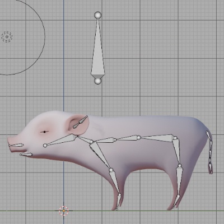The height and width of the screenshot is (224, 224).
Task: Select the dashed-circle empty object at upper left
Action: point(7,37)
